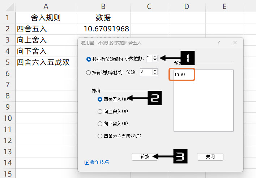Screen dimensions: 256x178
Task: Increase 小数位数 with the up arrow
Action: click(155, 57)
